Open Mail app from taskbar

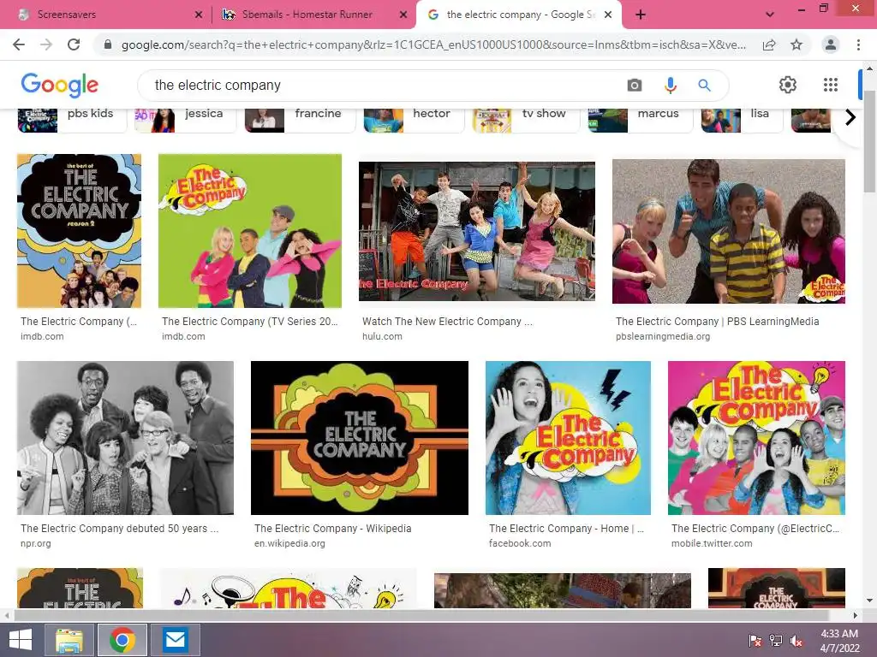tap(175, 640)
